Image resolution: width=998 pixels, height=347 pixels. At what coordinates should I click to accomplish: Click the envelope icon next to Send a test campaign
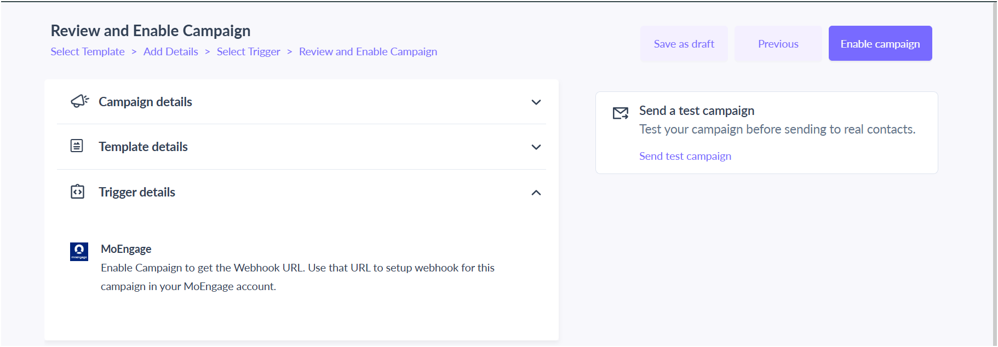click(621, 113)
